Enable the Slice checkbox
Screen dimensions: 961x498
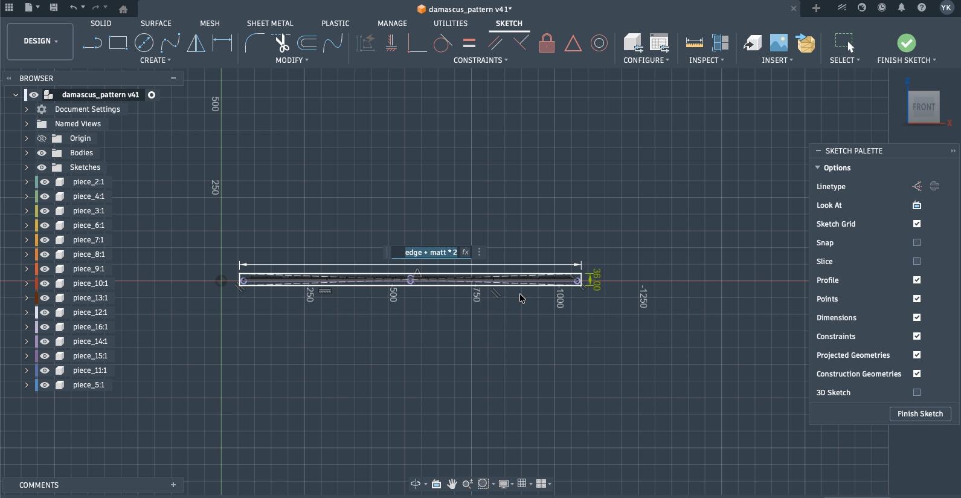coord(917,262)
